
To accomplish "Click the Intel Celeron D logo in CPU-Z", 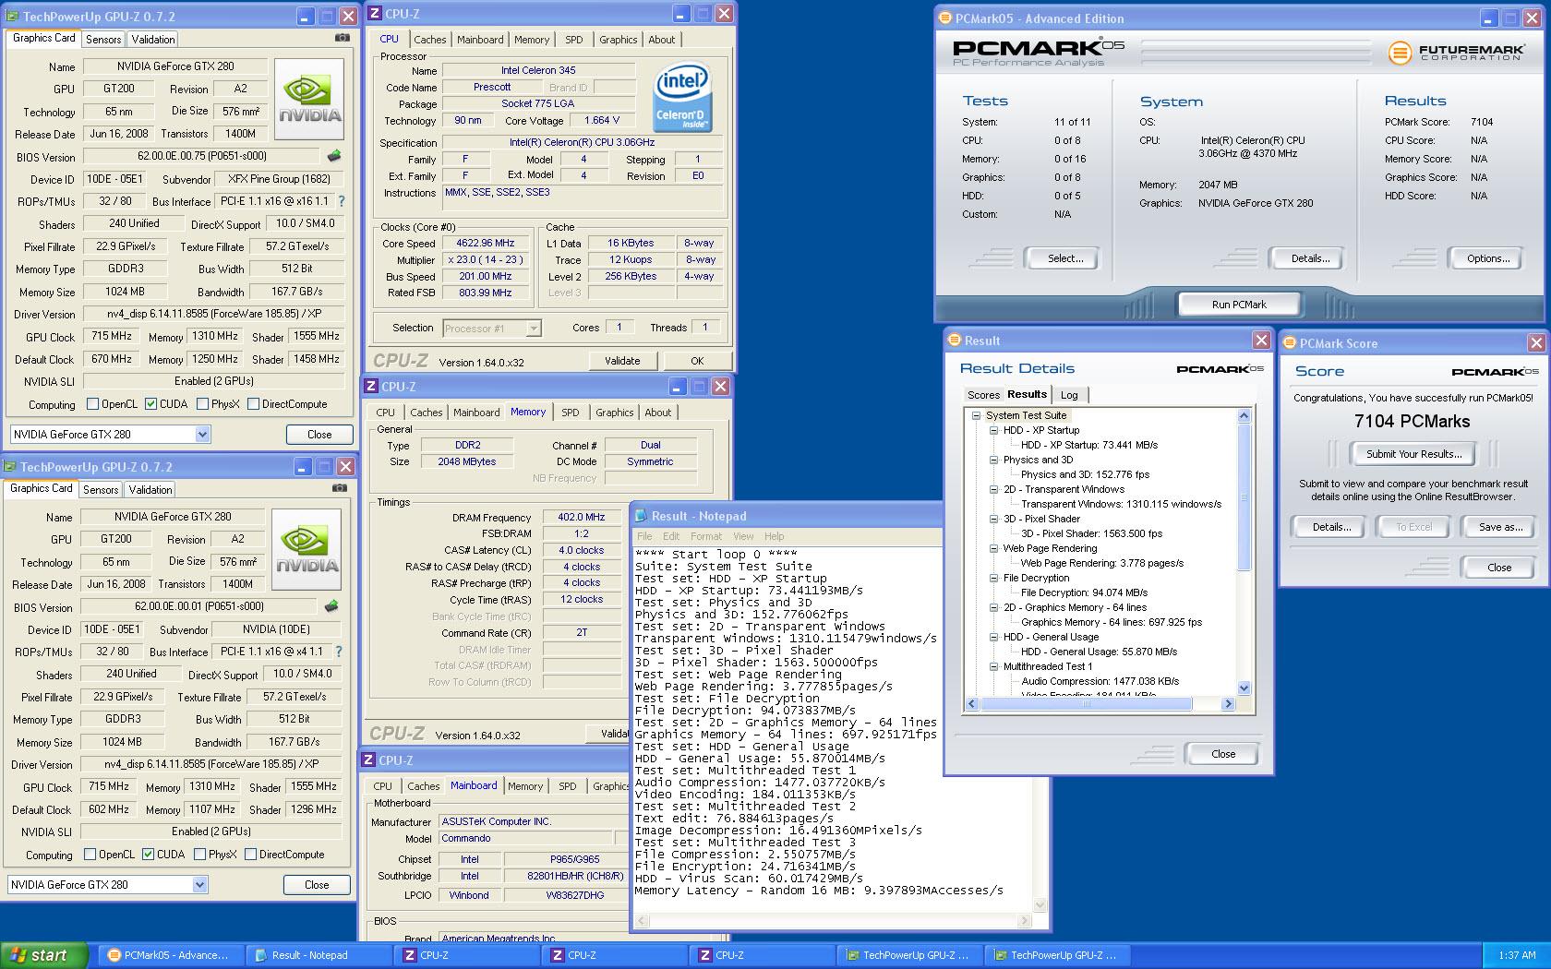I will pos(682,98).
